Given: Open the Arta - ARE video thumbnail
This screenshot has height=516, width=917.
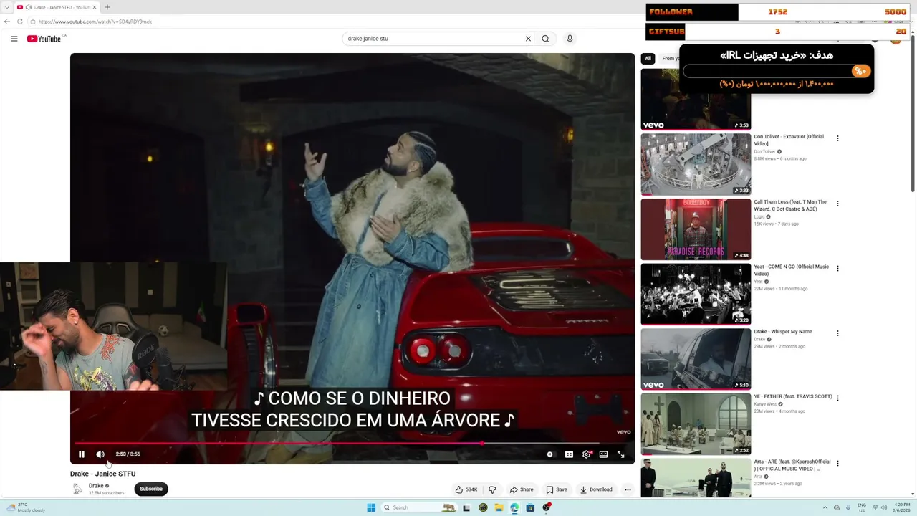Looking at the screenshot, I should click(x=696, y=478).
